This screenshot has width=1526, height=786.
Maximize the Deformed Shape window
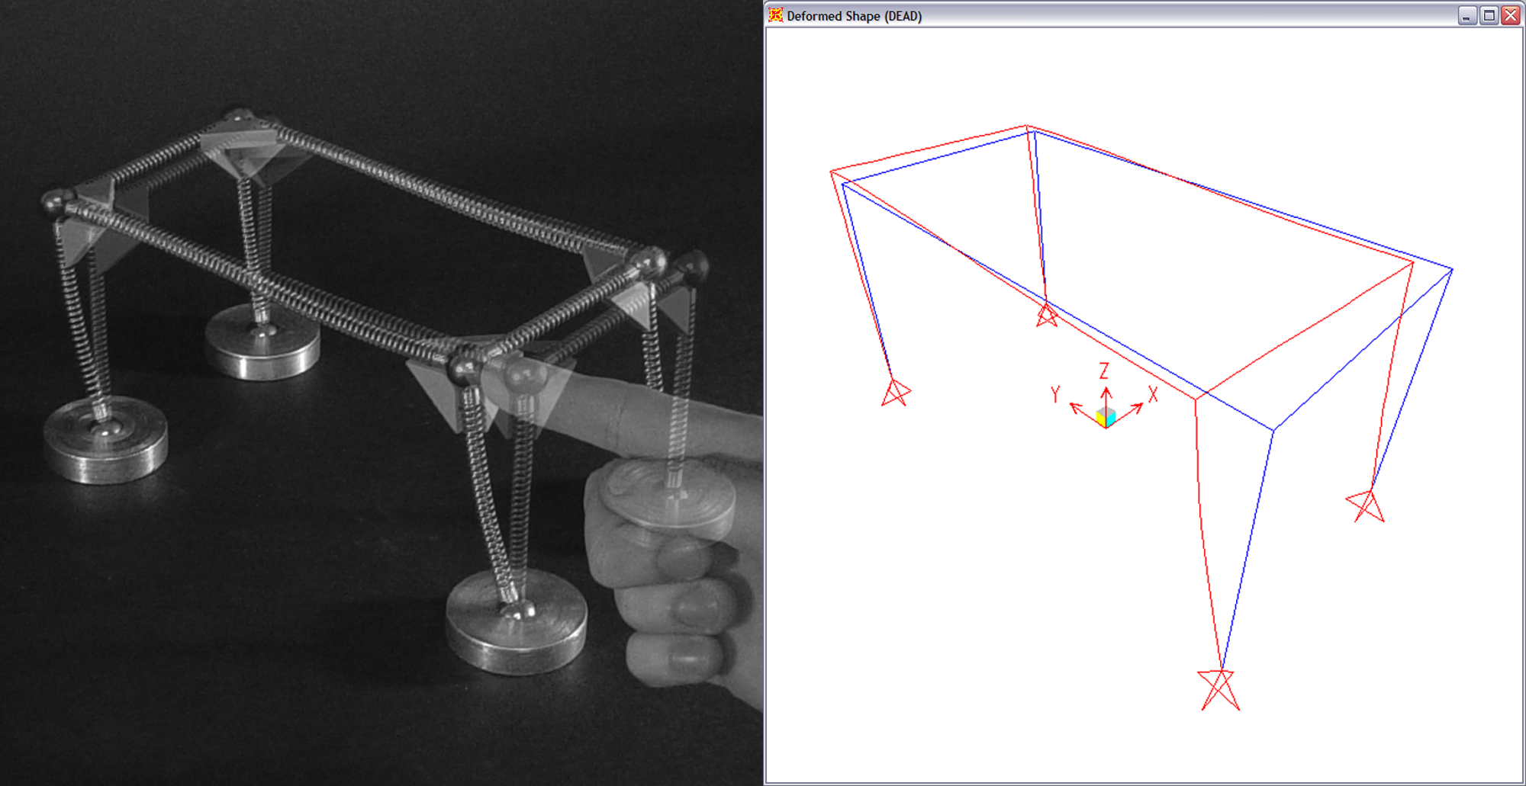[x=1488, y=16]
